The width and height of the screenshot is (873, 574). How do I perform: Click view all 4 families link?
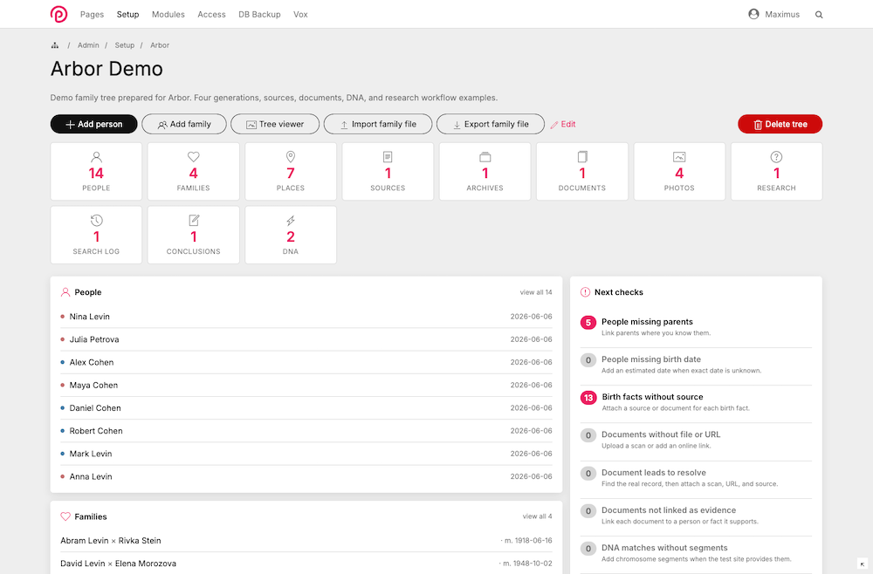coord(537,516)
